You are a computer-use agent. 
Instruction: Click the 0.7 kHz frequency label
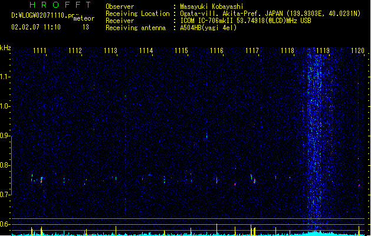5,195
